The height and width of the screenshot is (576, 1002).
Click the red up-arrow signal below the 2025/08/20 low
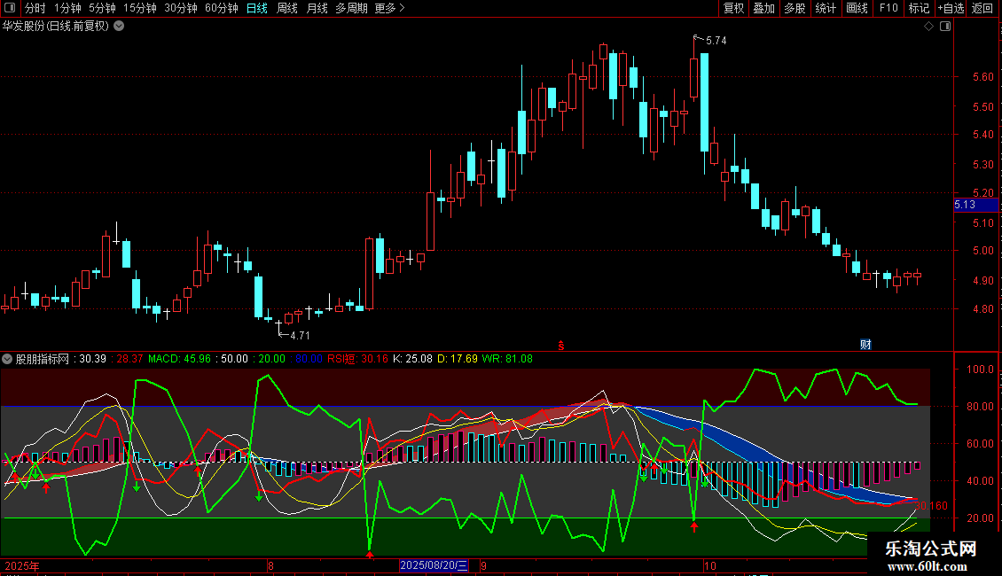click(370, 555)
